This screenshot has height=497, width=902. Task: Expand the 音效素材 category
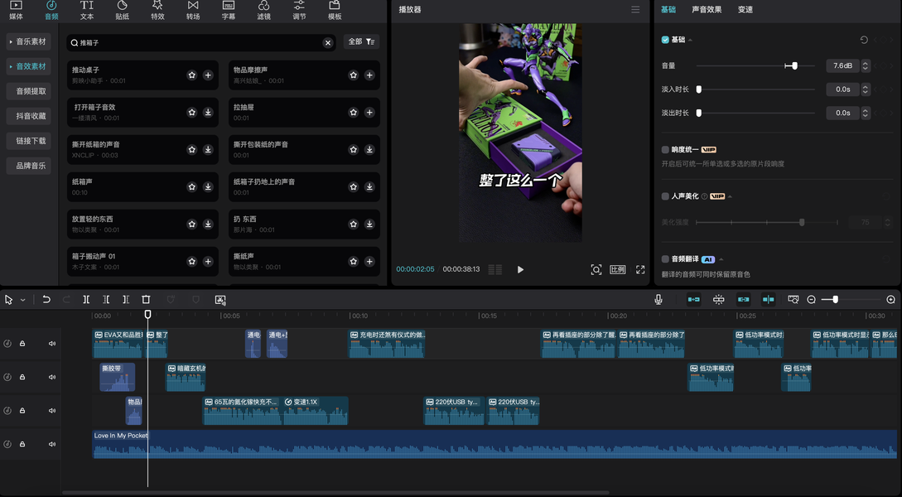tap(27, 66)
